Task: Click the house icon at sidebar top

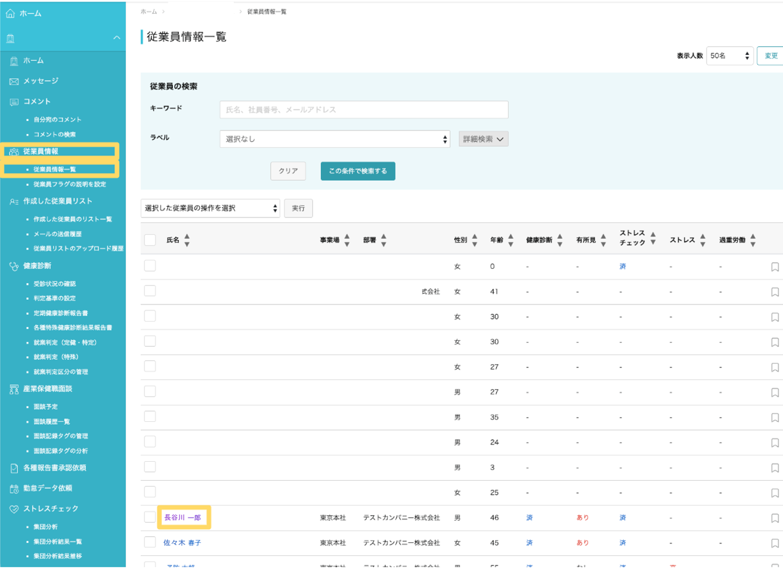Action: pos(10,13)
